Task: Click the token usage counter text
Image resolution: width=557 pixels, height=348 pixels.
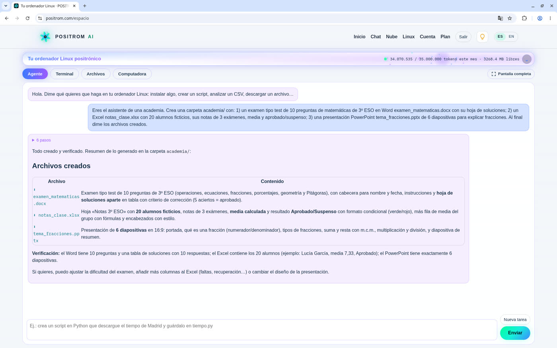Action: tap(454, 59)
